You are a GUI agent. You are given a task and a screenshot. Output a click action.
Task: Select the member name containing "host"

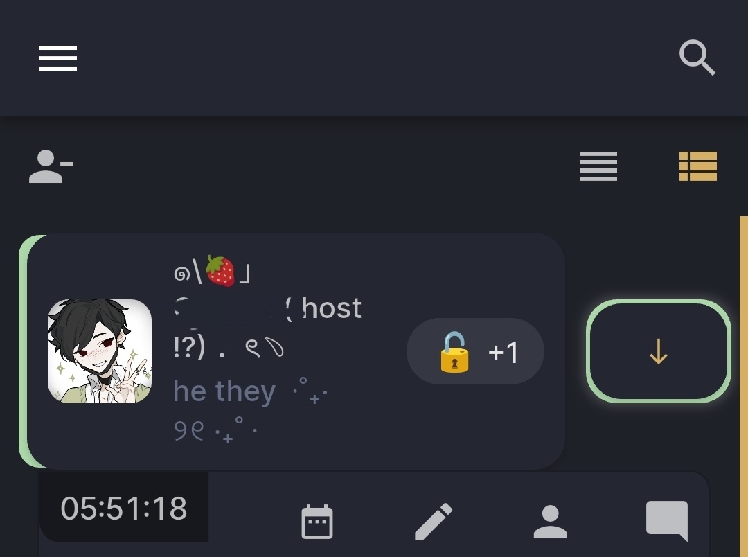pyautogui.click(x=267, y=308)
